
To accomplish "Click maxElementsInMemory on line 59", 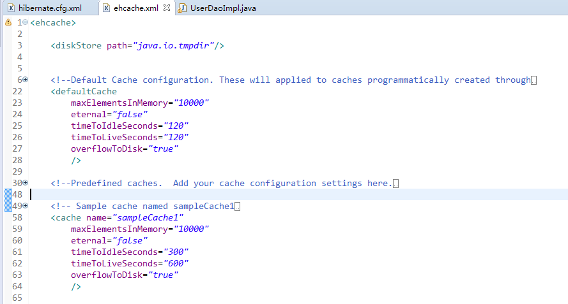I will 119,229.
